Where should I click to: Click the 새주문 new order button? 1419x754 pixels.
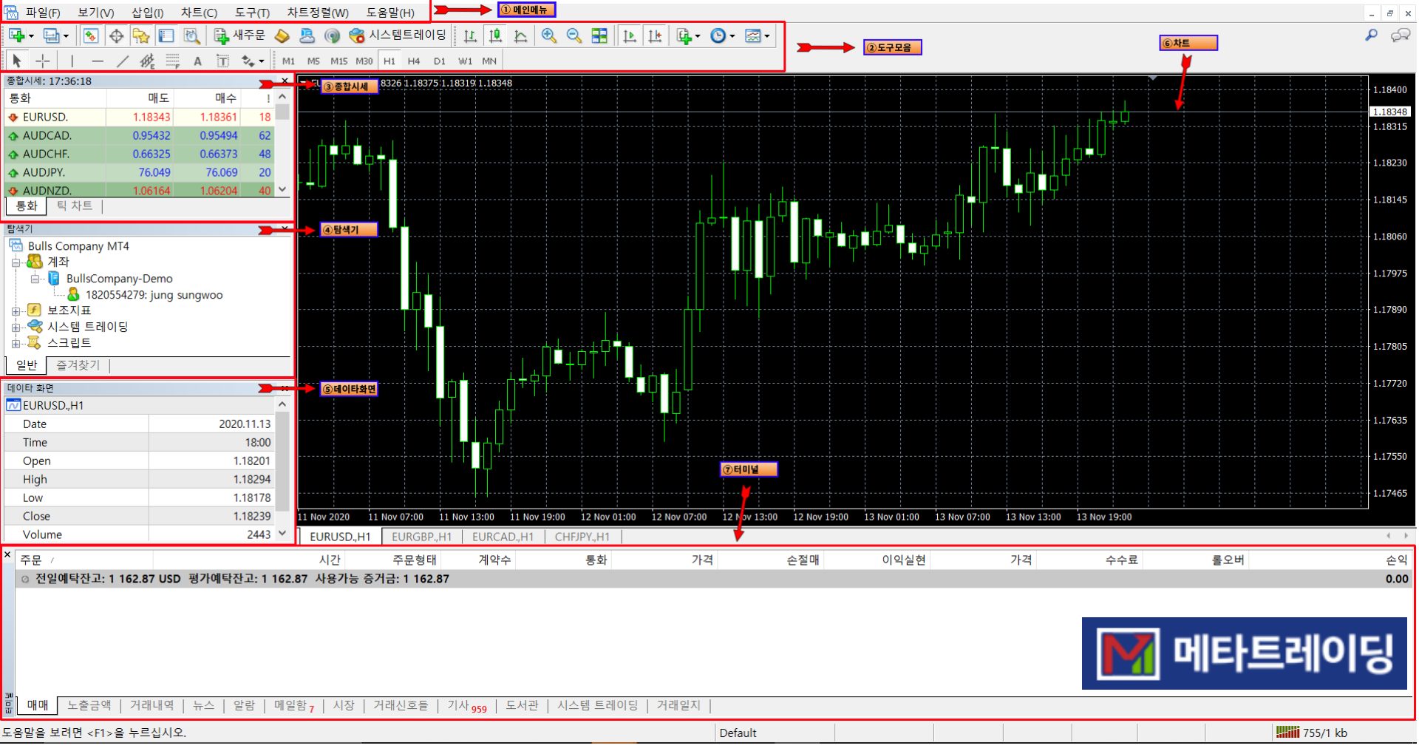click(x=239, y=35)
